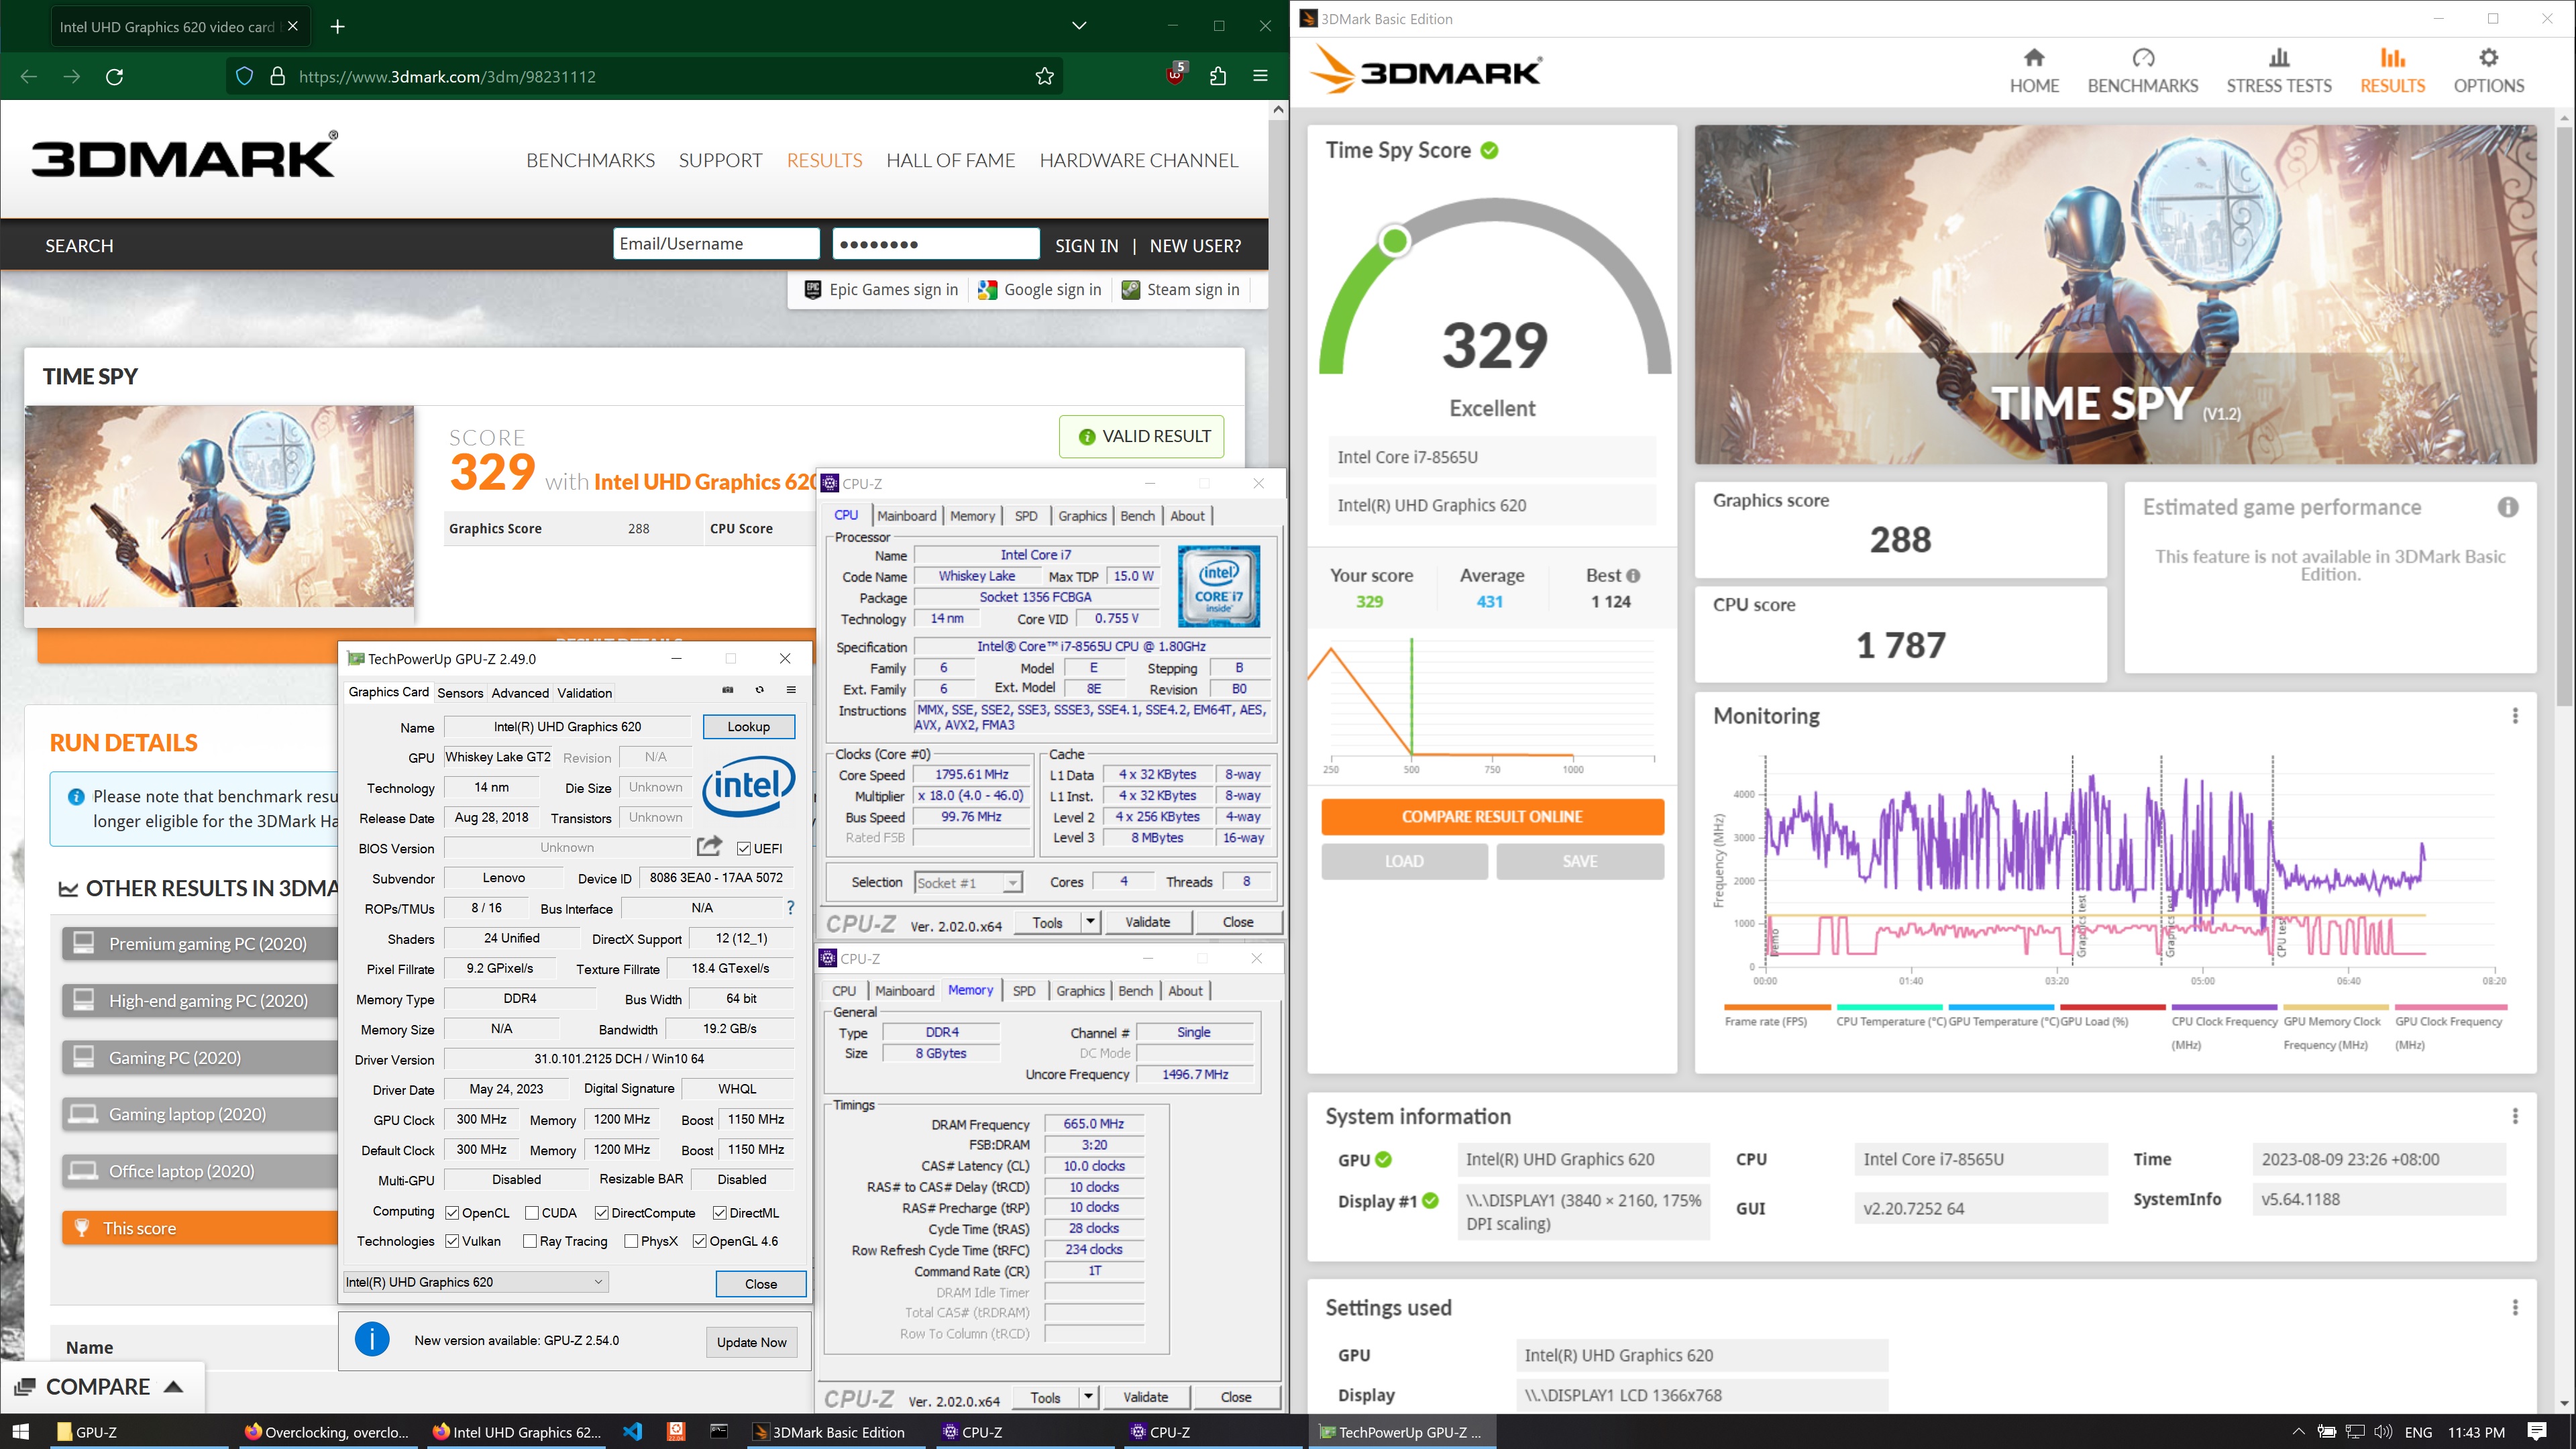Click the GPU-Z screenshot camera icon

point(728,690)
